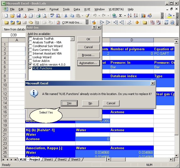Switch to the Sheet2 tab
Viewport: 180px width, 168px height.
tap(62, 160)
